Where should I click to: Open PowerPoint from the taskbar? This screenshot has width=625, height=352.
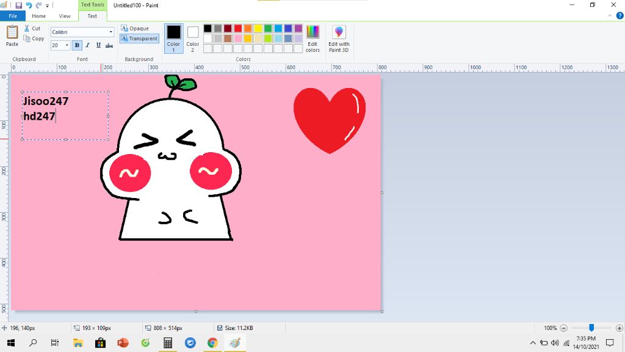point(123,343)
